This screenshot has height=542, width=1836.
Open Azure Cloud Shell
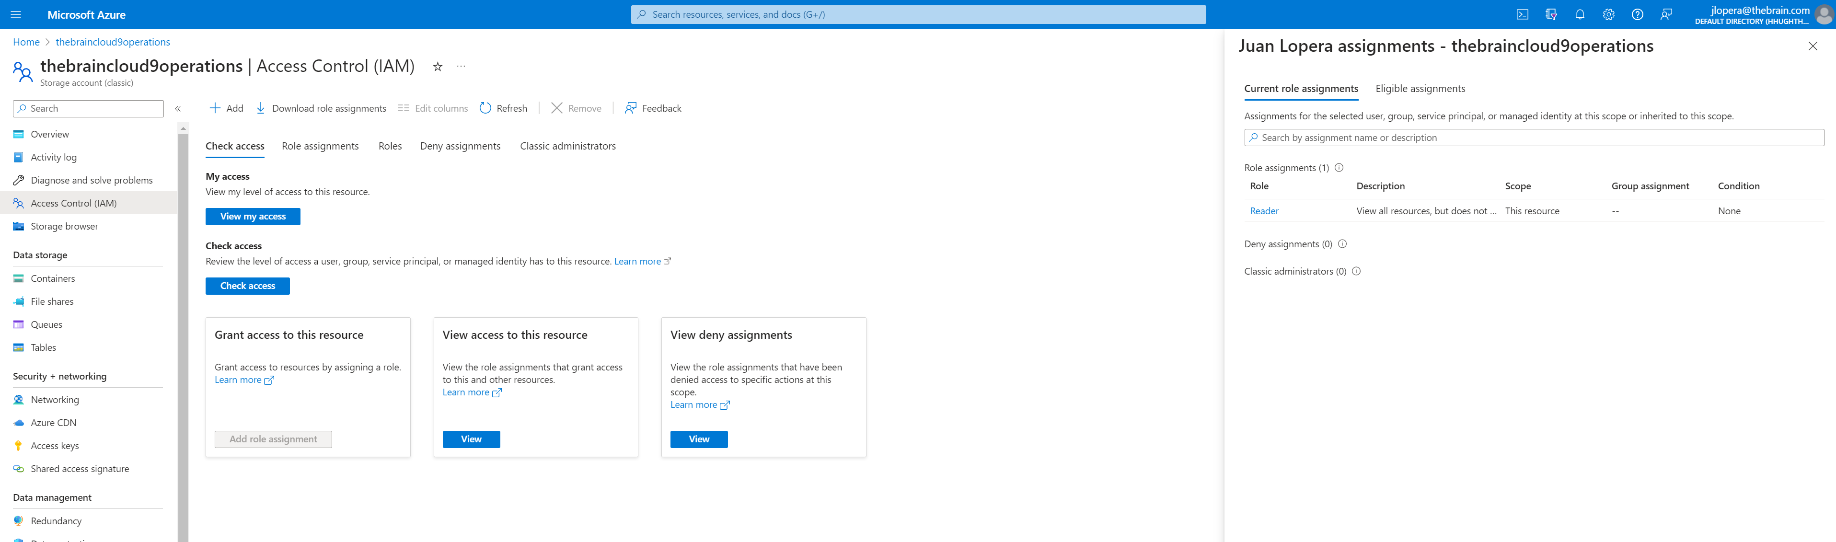pos(1523,14)
